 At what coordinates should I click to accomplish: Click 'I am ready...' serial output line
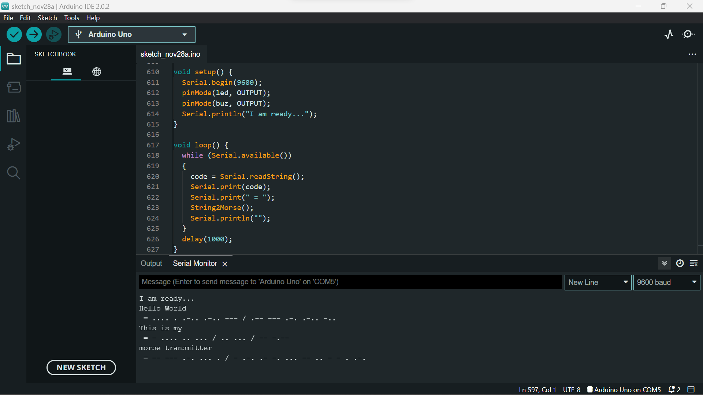pos(167,298)
